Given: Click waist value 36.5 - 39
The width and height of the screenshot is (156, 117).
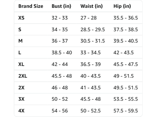Looking at the screenshot, I should (x=90, y=64).
